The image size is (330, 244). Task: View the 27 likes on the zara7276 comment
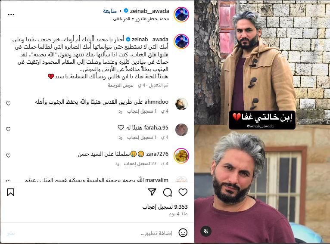(140, 164)
